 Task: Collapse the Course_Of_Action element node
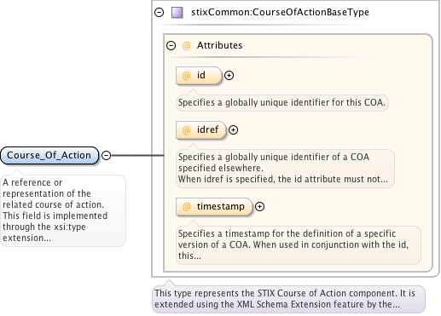coord(106,155)
